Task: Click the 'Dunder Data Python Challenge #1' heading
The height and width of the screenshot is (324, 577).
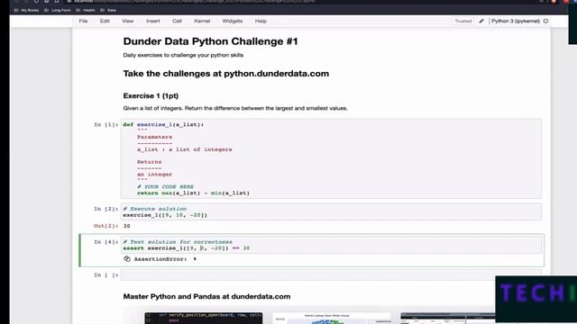Action: (210, 41)
